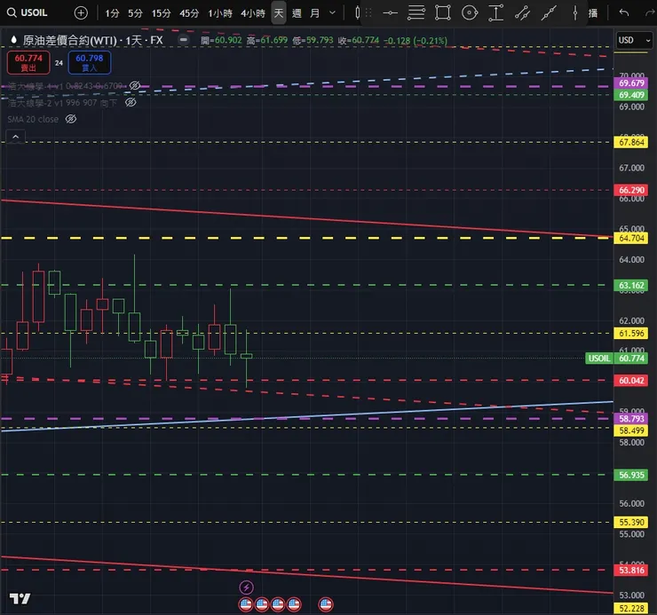Select the 天 daily timeframe
This screenshot has width=657, height=615.
pyautogui.click(x=279, y=13)
